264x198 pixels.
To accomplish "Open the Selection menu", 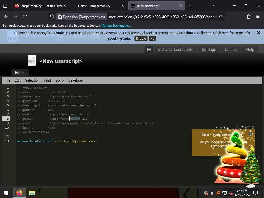I will point(32,80).
